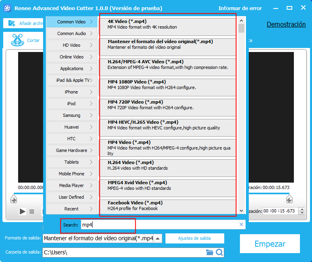Select Mantener el formato del vídeo original

(x=167, y=47)
